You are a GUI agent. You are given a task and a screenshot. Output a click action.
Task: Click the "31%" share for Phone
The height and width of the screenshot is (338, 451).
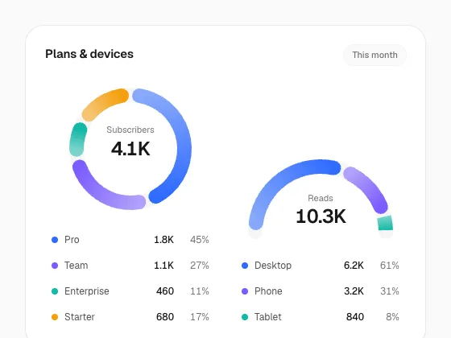coord(390,291)
